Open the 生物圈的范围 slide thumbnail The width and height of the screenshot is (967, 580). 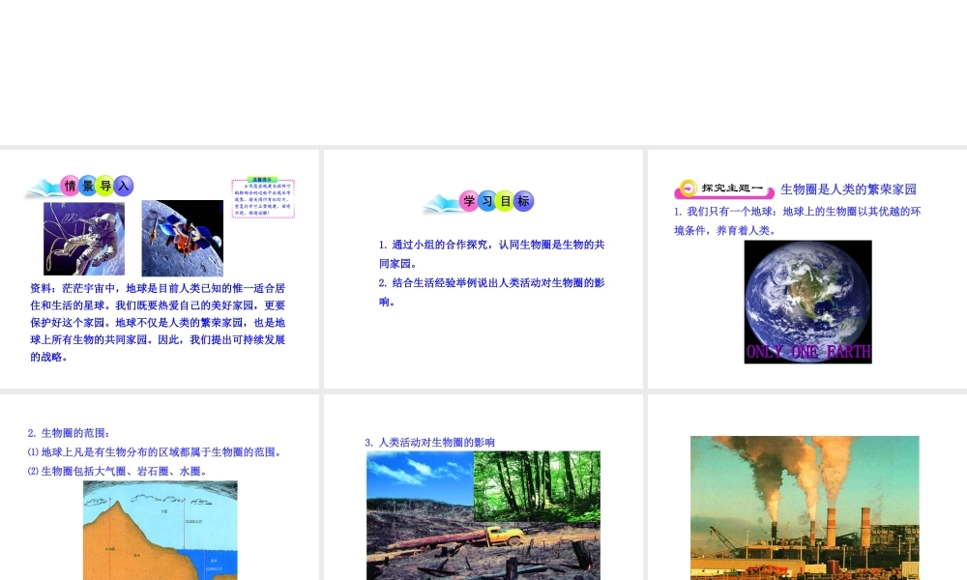(x=160, y=487)
